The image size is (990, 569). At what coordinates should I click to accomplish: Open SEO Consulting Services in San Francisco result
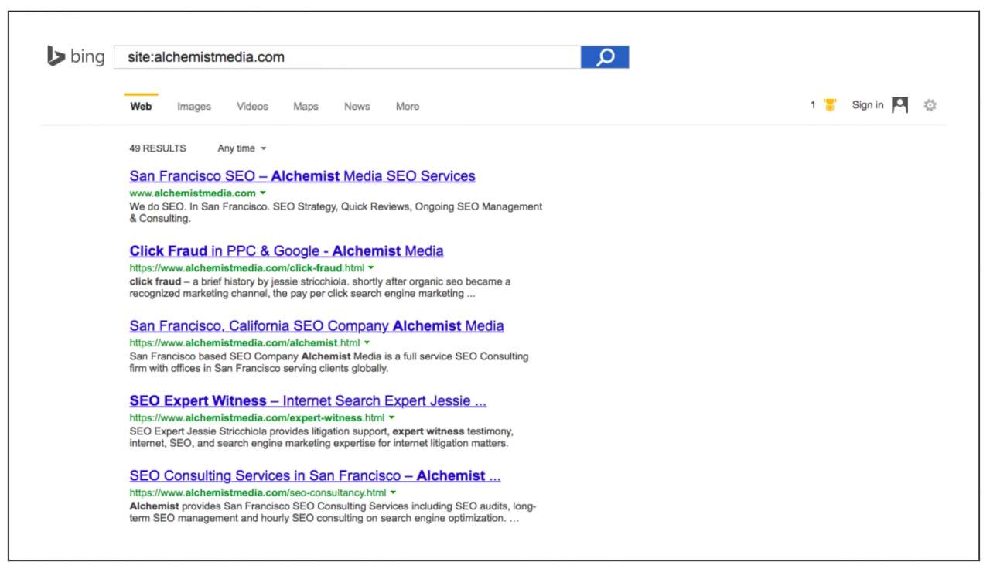[x=315, y=476]
